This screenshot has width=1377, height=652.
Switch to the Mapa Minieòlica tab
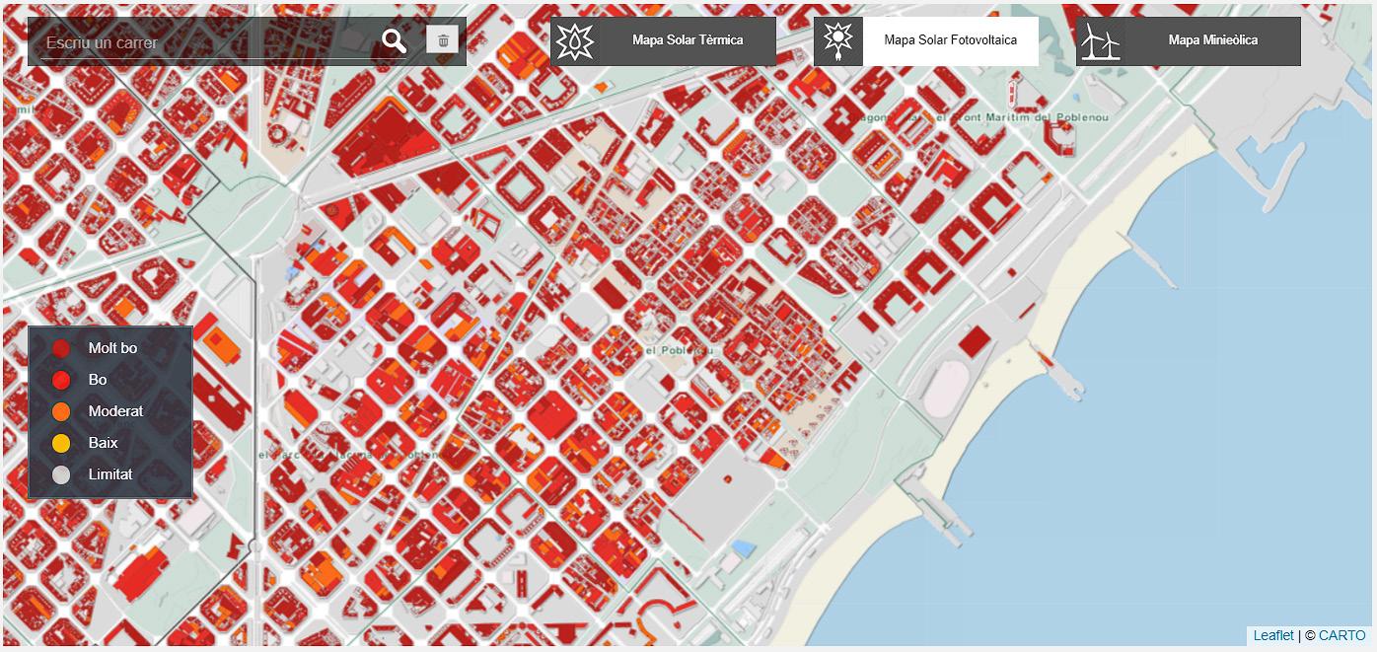tap(1188, 41)
